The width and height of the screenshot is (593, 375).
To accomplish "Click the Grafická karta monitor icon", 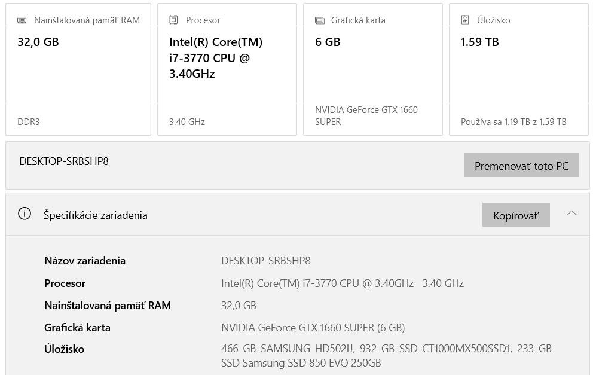I will point(320,20).
